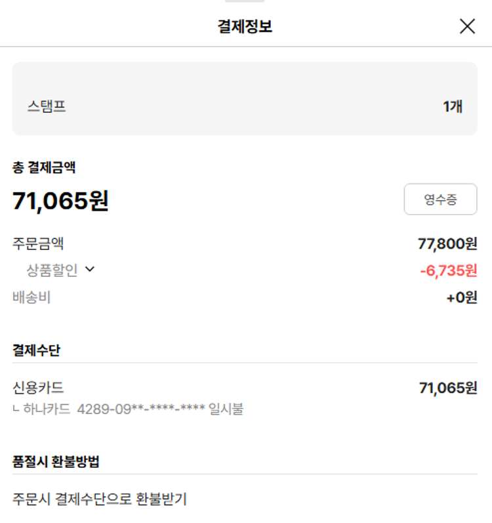The height and width of the screenshot is (523, 492).
Task: Click the 결제정보 title heading
Action: [x=245, y=26]
